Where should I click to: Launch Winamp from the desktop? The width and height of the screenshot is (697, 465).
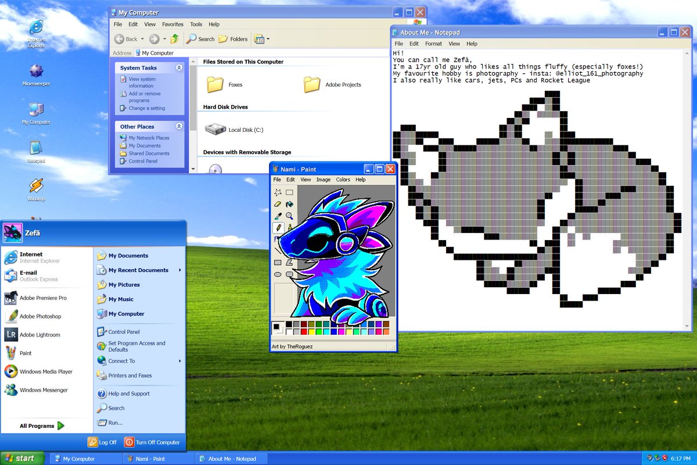coord(36,190)
